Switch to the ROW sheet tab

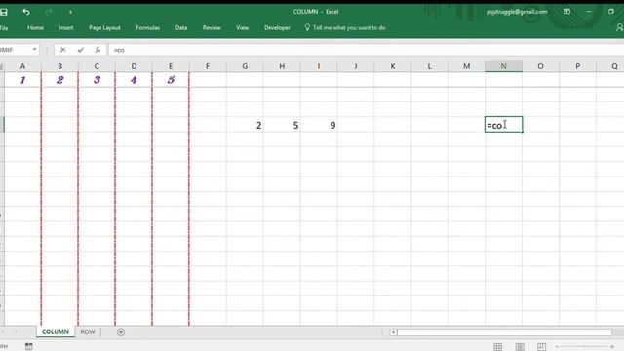(88, 331)
